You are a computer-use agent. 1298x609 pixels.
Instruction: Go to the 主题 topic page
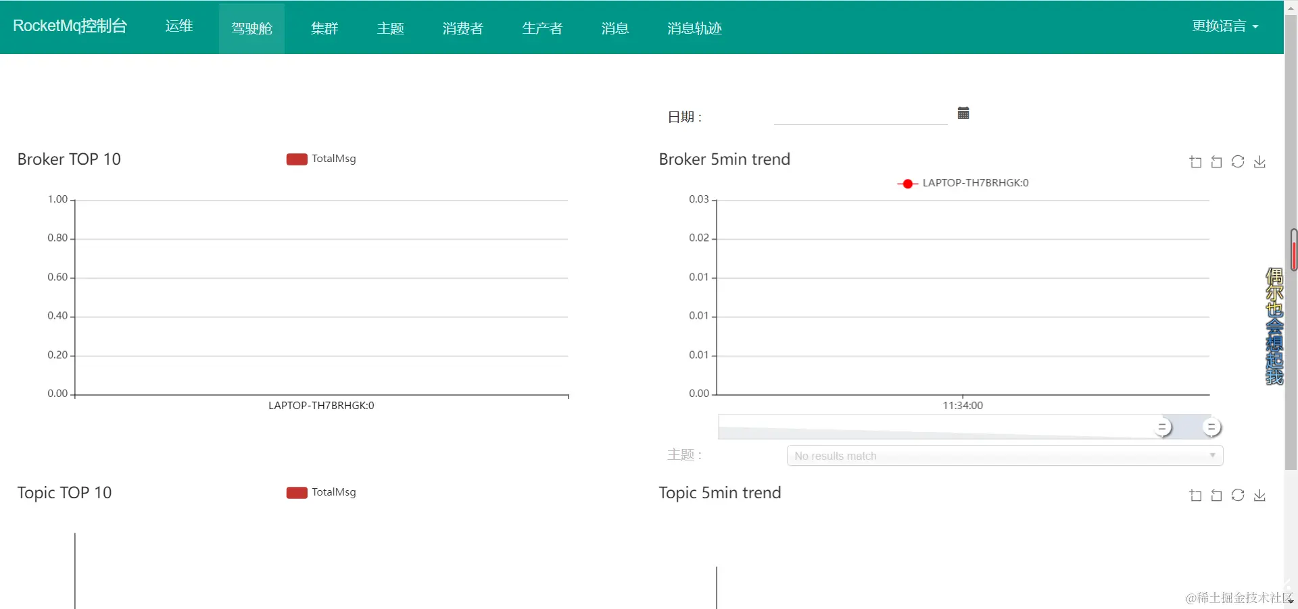[391, 28]
